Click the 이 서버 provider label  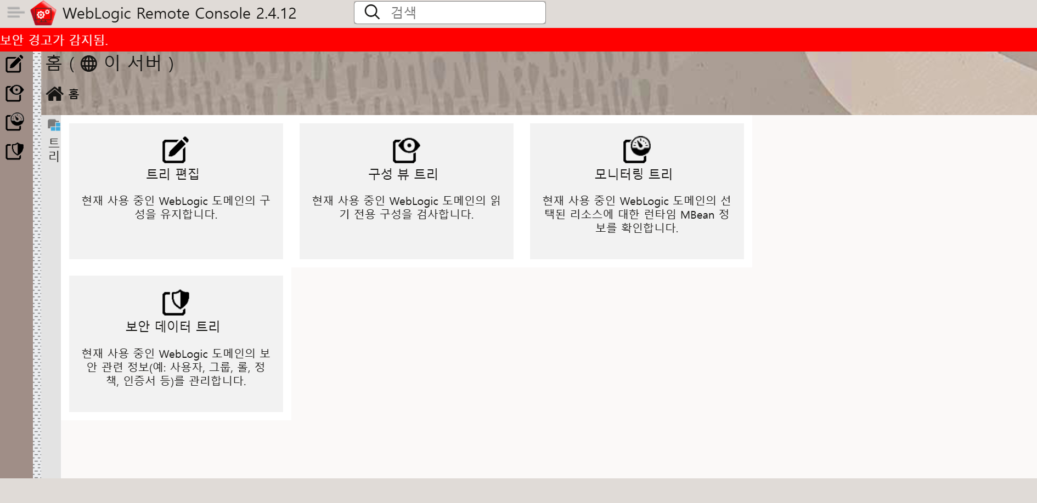click(x=133, y=64)
